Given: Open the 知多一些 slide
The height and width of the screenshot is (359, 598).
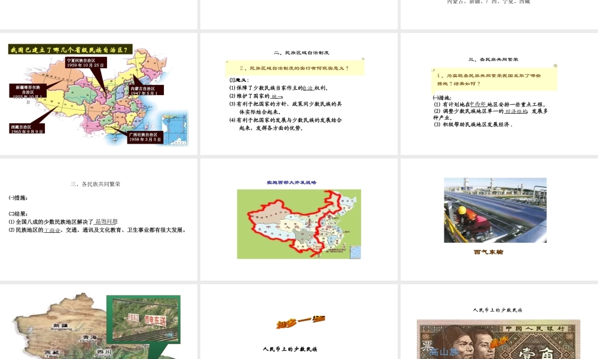Looking at the screenshot, I should click(x=299, y=322).
